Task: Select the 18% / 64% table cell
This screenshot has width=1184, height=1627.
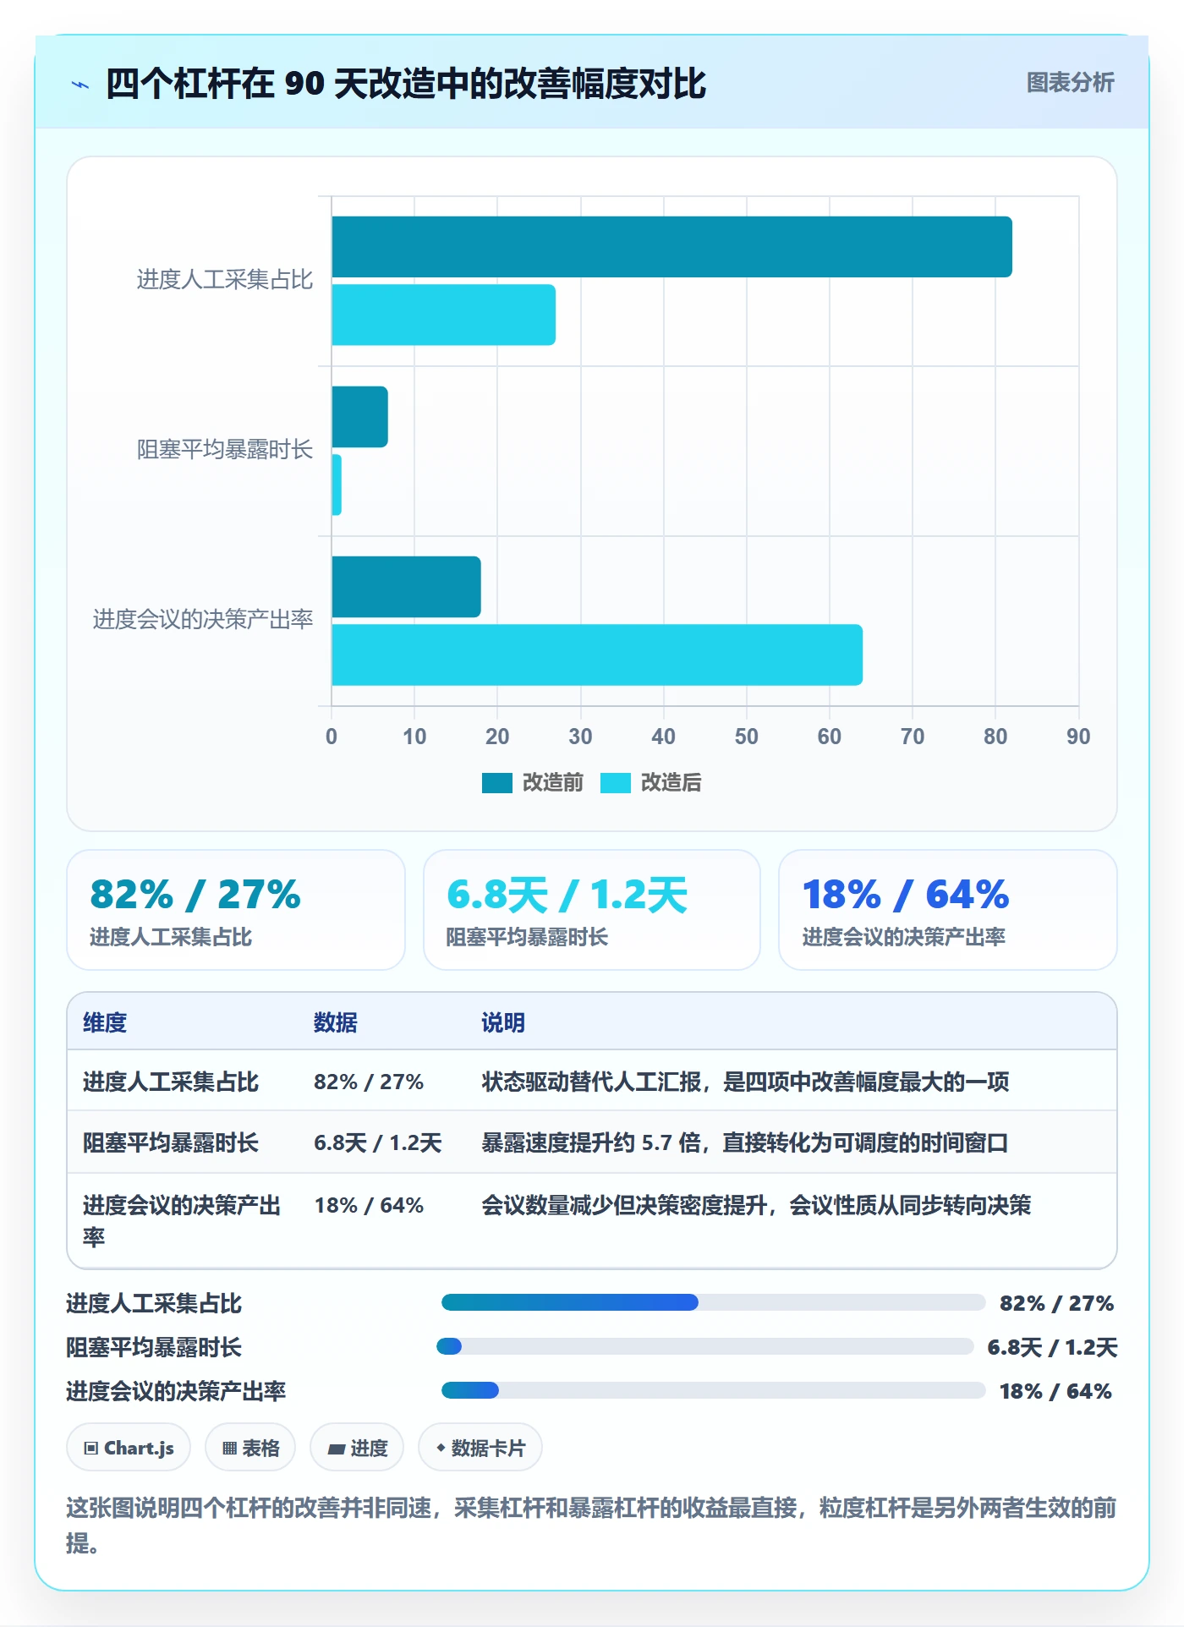Action: click(369, 1205)
